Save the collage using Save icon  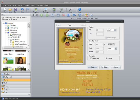pos(16,9)
